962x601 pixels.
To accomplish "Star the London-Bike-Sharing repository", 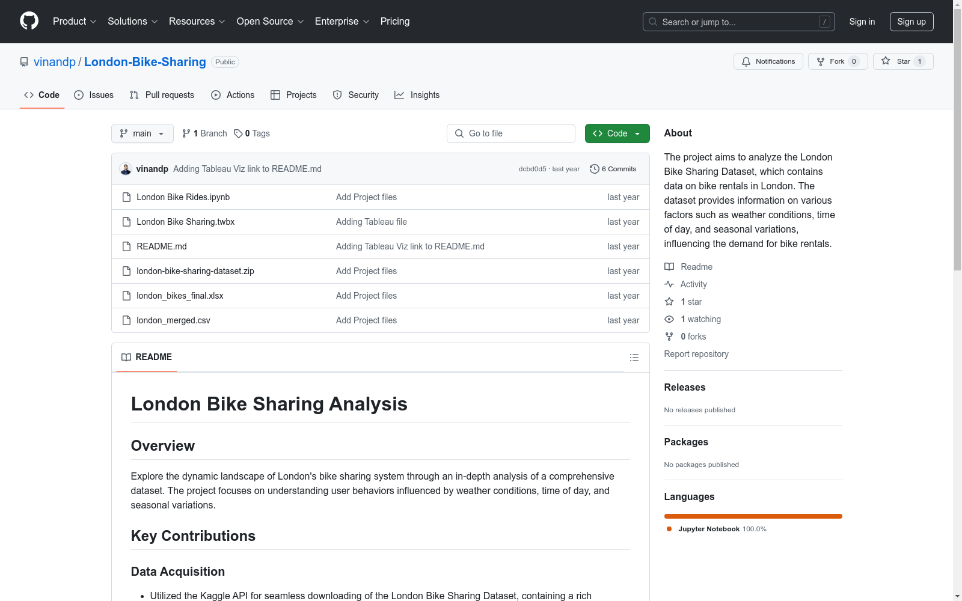I will (902, 61).
